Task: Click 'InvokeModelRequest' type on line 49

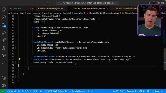Action: pos(43,42)
